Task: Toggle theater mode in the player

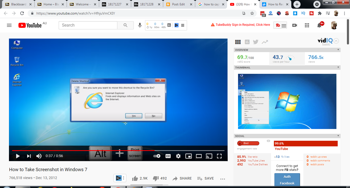Action: pos(199,156)
